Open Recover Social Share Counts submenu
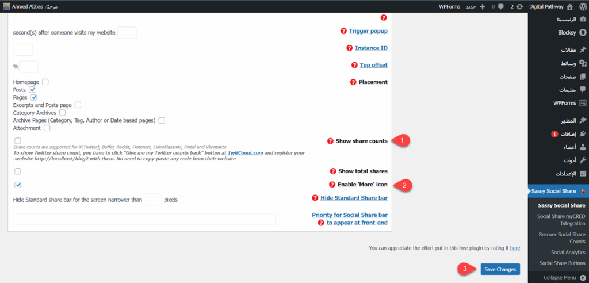This screenshot has width=589, height=283. (562, 238)
